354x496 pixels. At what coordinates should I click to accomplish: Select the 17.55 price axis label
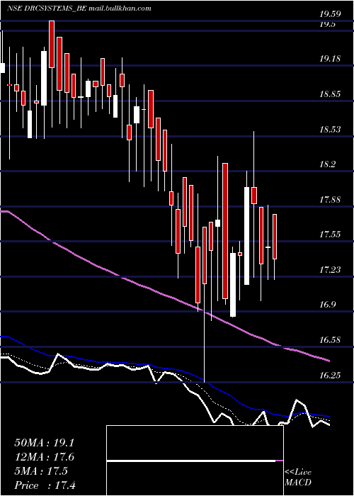(329, 235)
